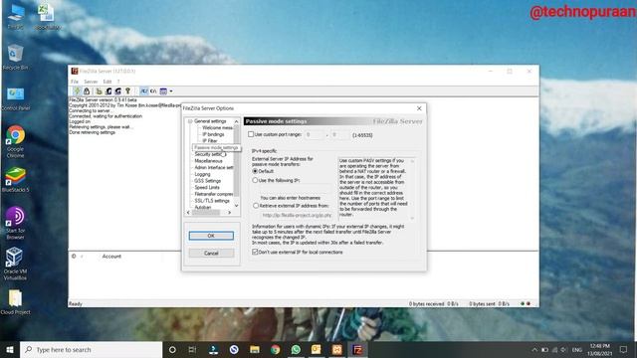Open XAMPP from the taskbar

pos(336,349)
